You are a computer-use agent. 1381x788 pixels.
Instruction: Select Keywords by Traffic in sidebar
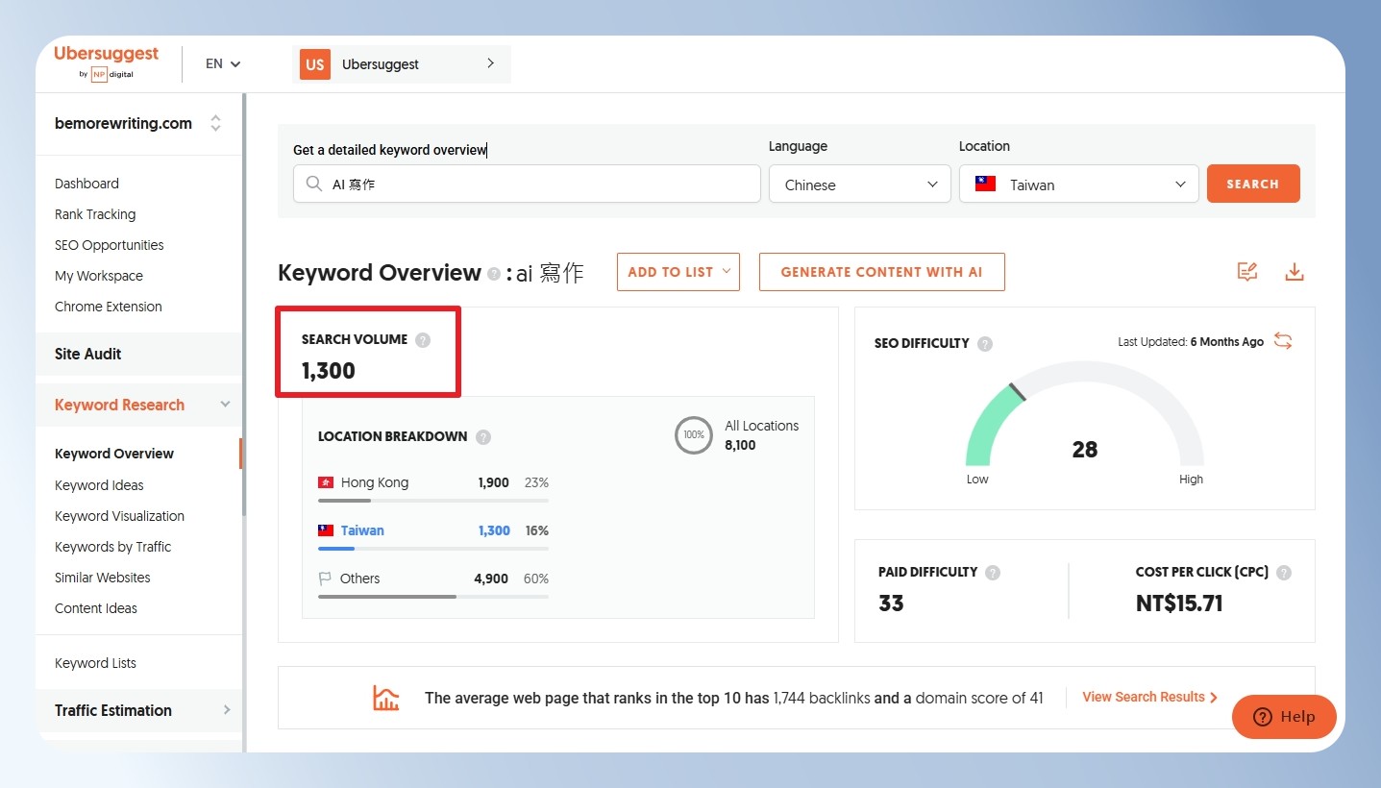pyautogui.click(x=112, y=547)
